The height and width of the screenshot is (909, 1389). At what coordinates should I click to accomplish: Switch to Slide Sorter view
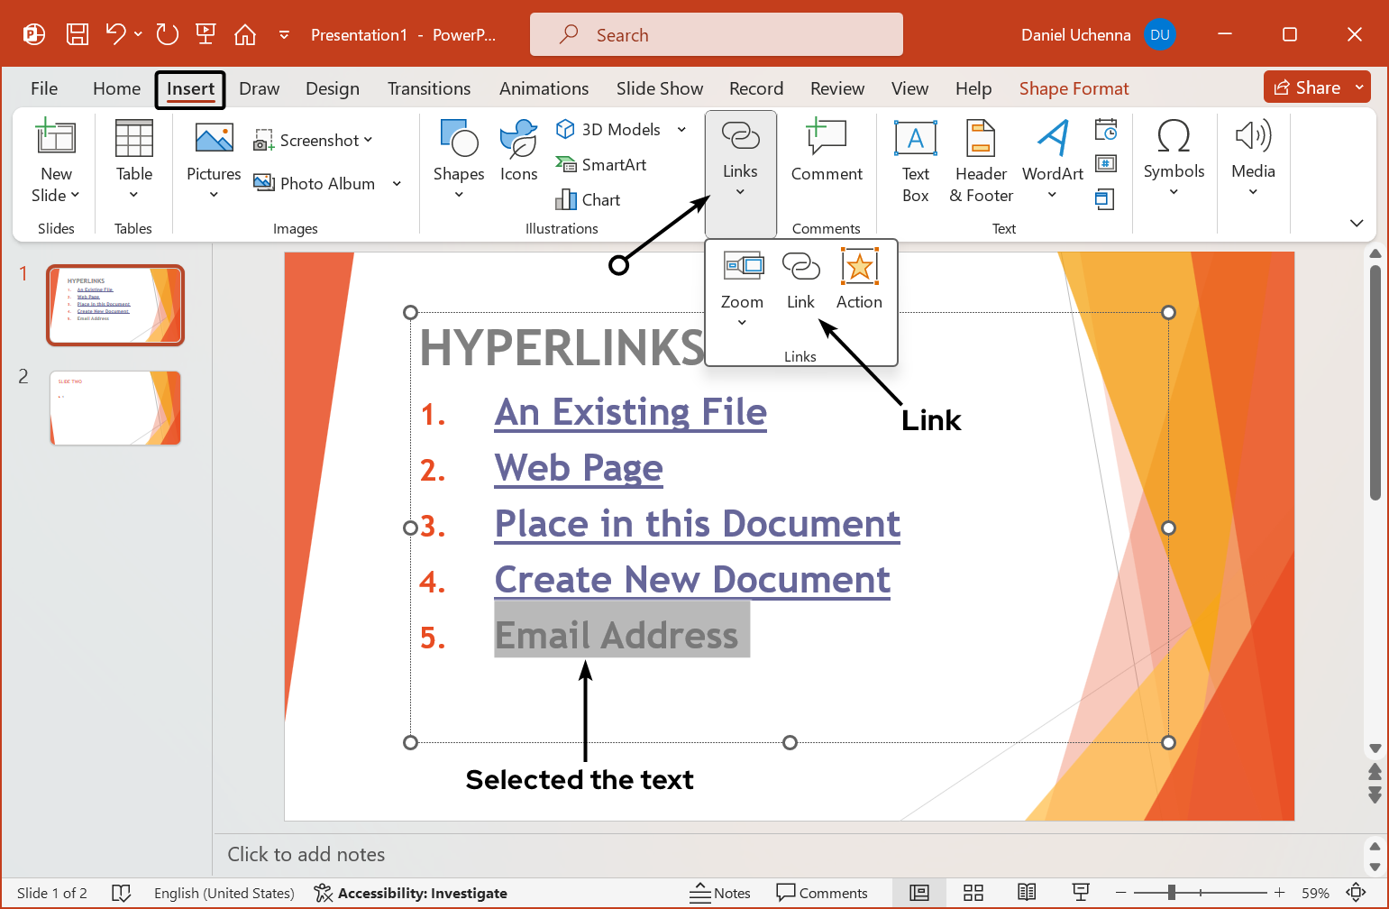click(973, 893)
